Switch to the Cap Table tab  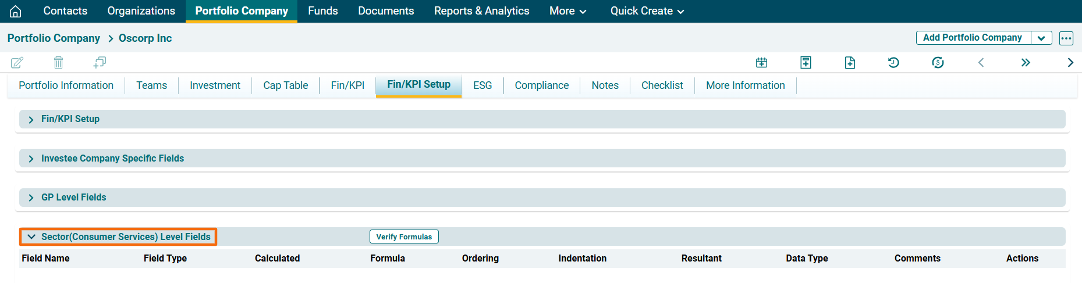point(285,85)
